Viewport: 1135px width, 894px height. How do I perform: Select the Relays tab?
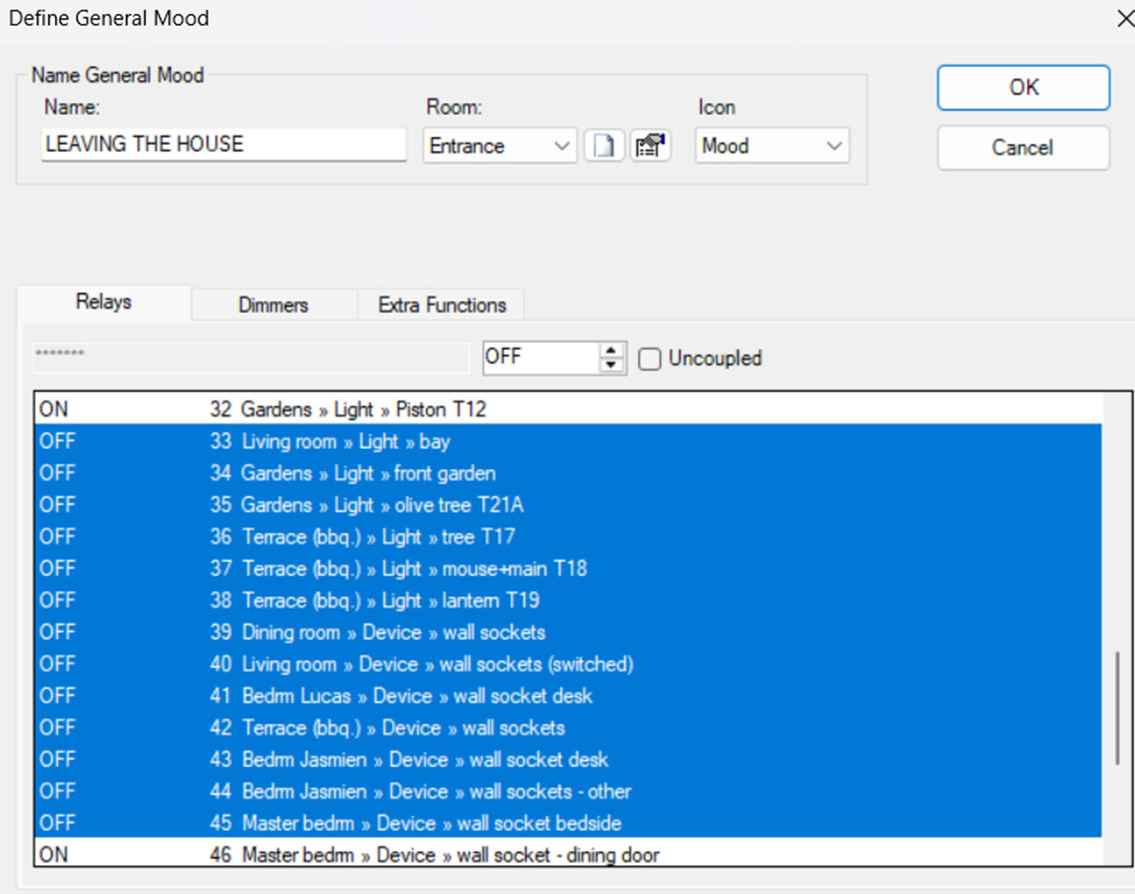pos(103,302)
